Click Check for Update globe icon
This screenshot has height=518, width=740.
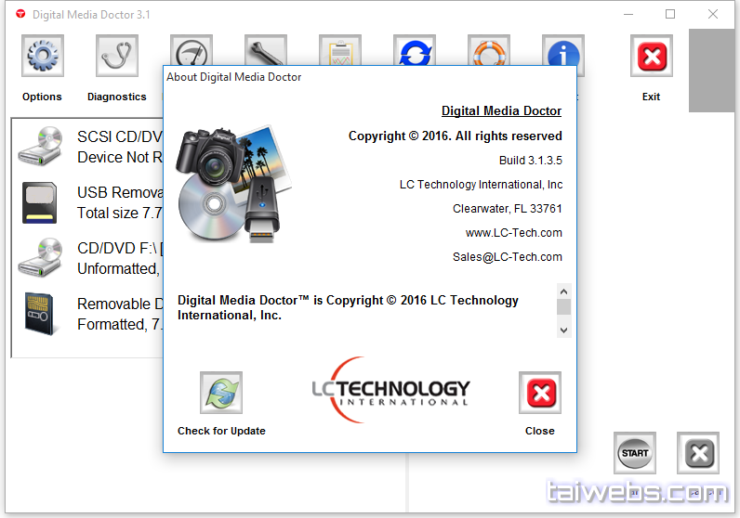tap(221, 393)
